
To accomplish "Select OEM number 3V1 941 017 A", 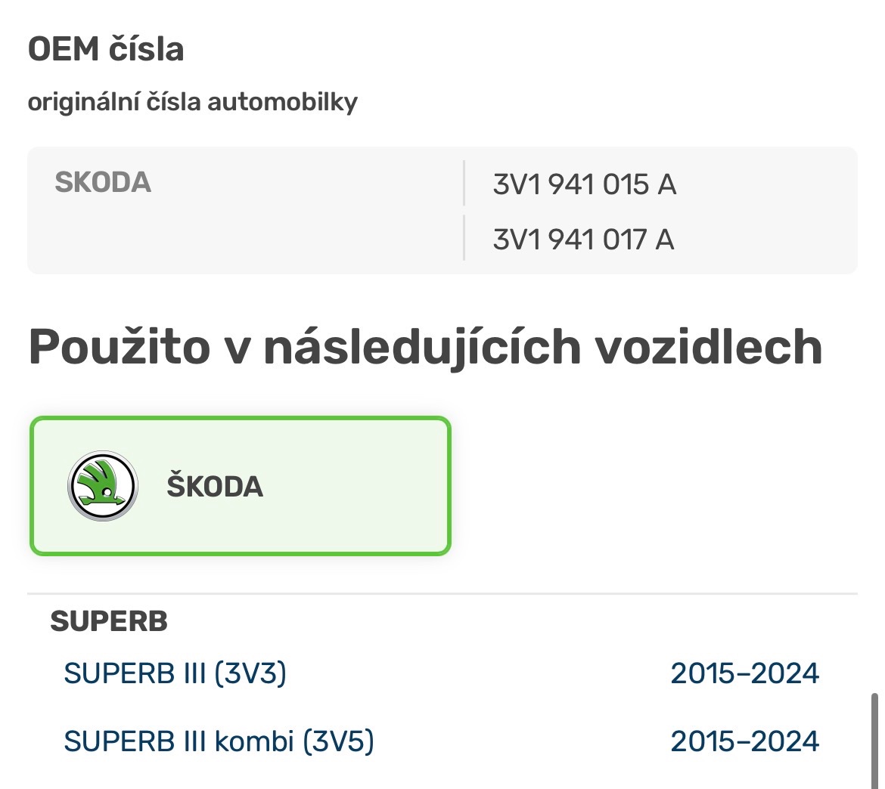I will (x=584, y=239).
